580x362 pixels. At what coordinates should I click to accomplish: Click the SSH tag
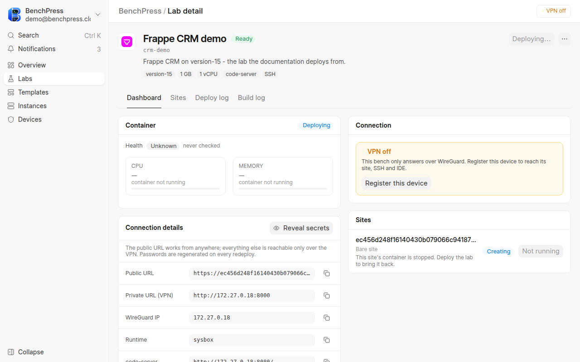pyautogui.click(x=270, y=74)
